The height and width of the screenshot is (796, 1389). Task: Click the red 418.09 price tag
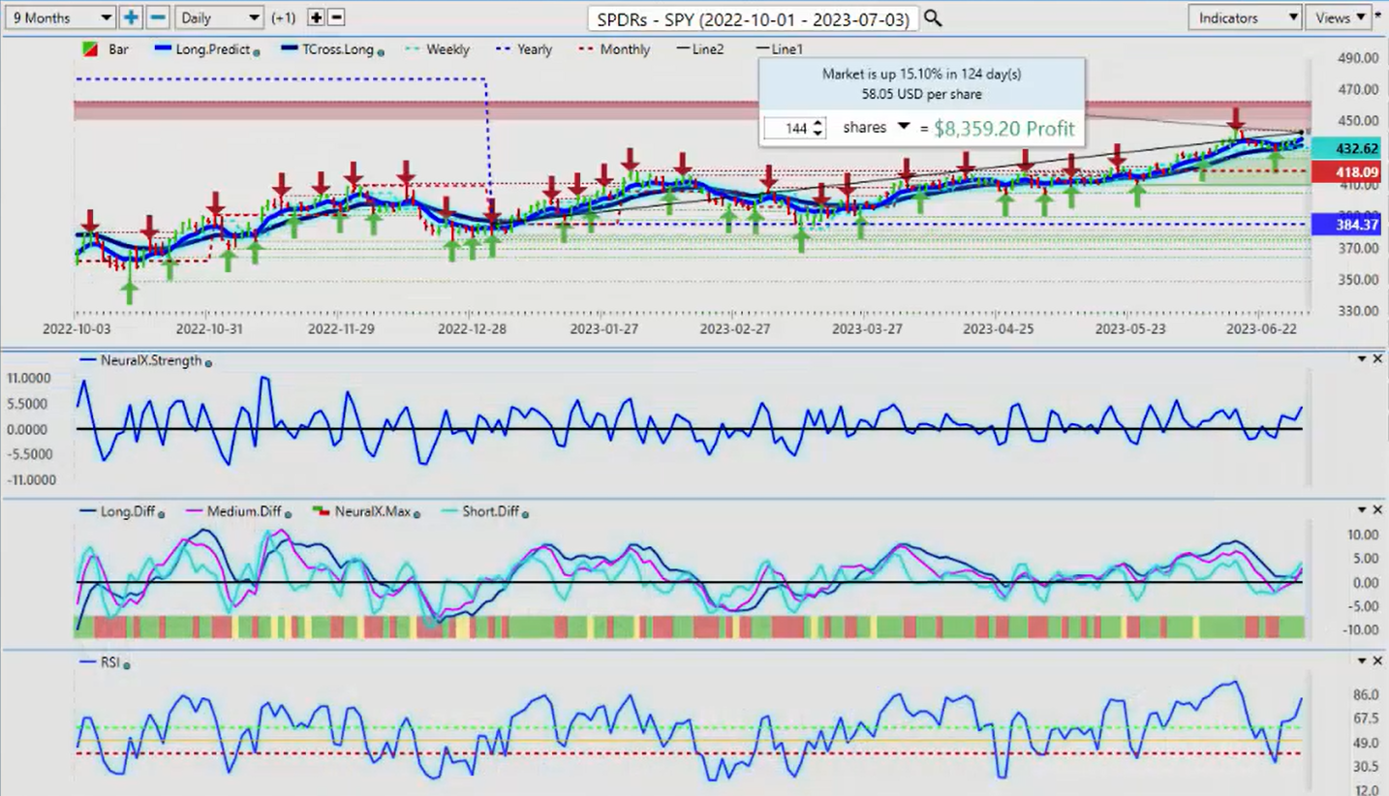pos(1348,173)
